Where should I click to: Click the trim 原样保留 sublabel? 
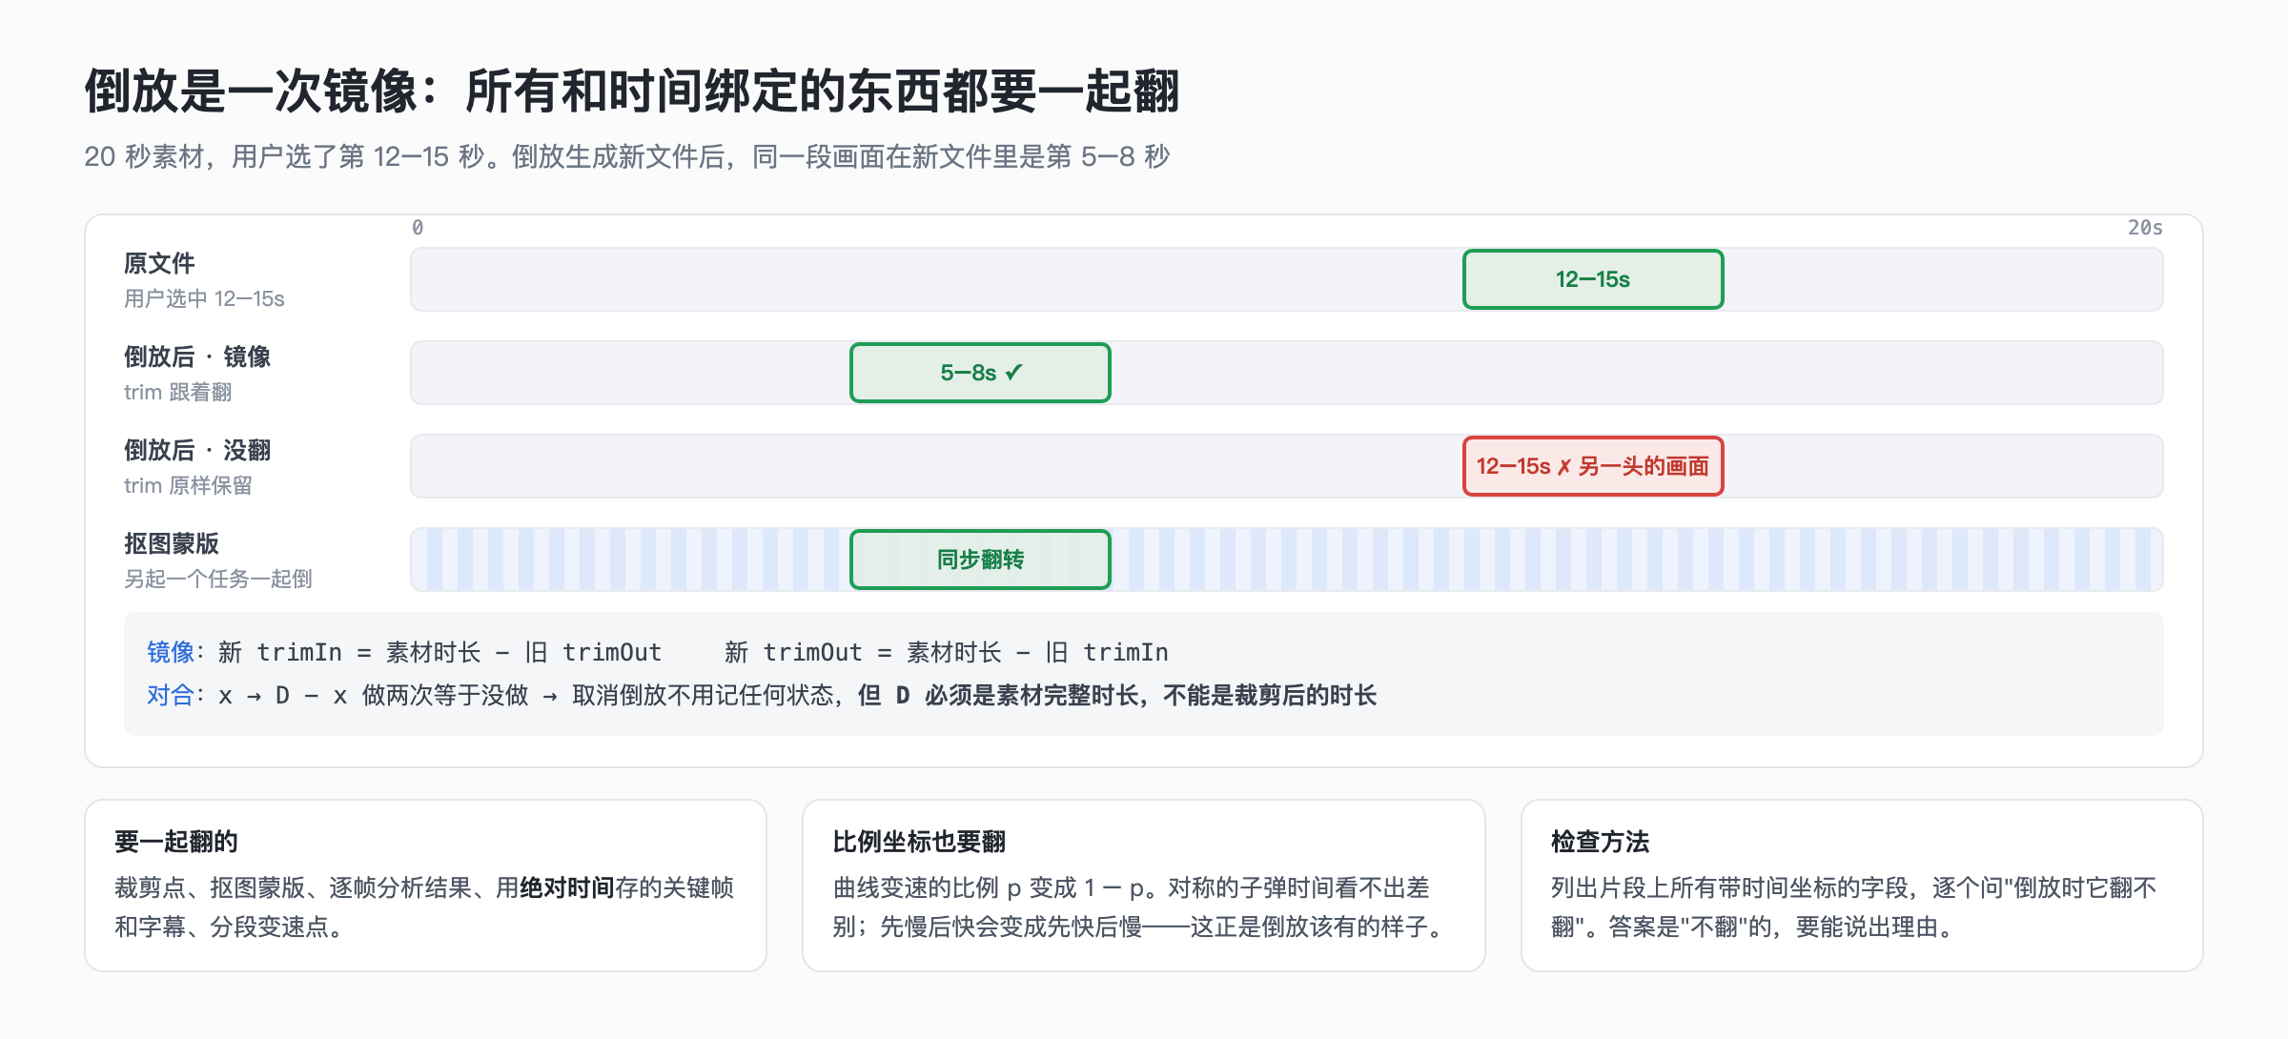coord(188,485)
